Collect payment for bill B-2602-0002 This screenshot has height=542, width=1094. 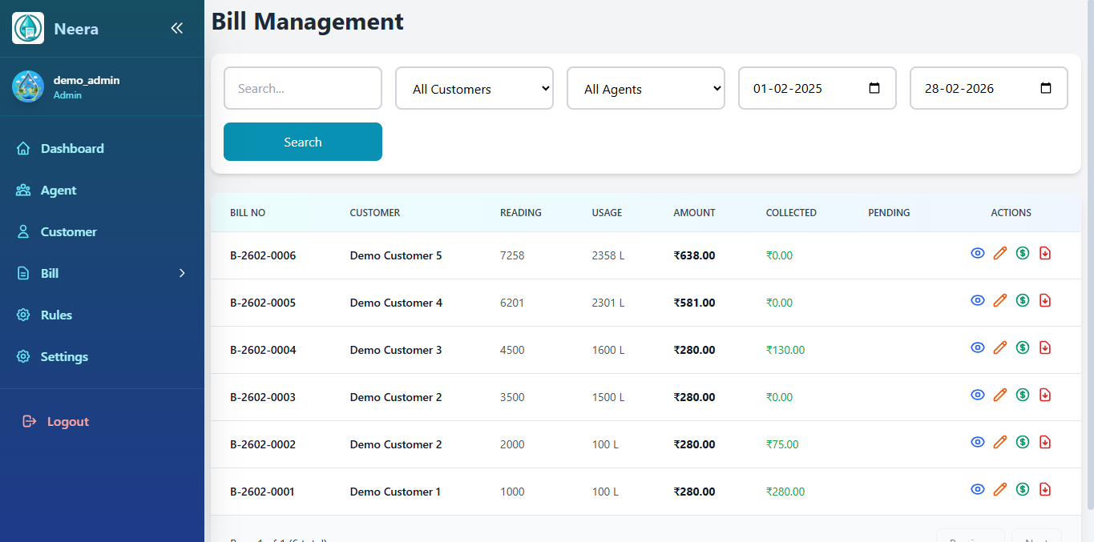pos(1022,443)
